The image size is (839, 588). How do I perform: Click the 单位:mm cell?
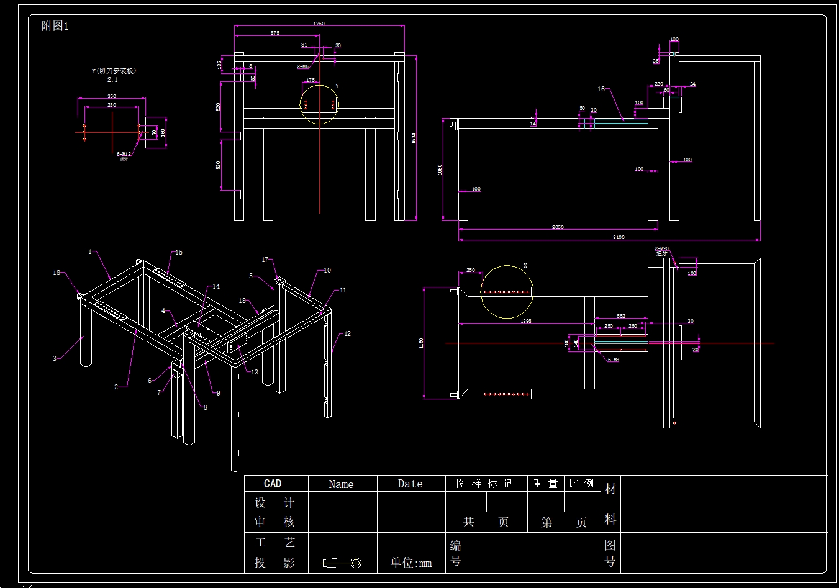[x=411, y=563]
